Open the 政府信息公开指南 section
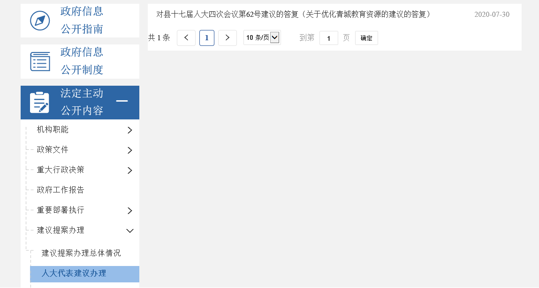Viewport: 539px width, 288px height. (x=82, y=20)
